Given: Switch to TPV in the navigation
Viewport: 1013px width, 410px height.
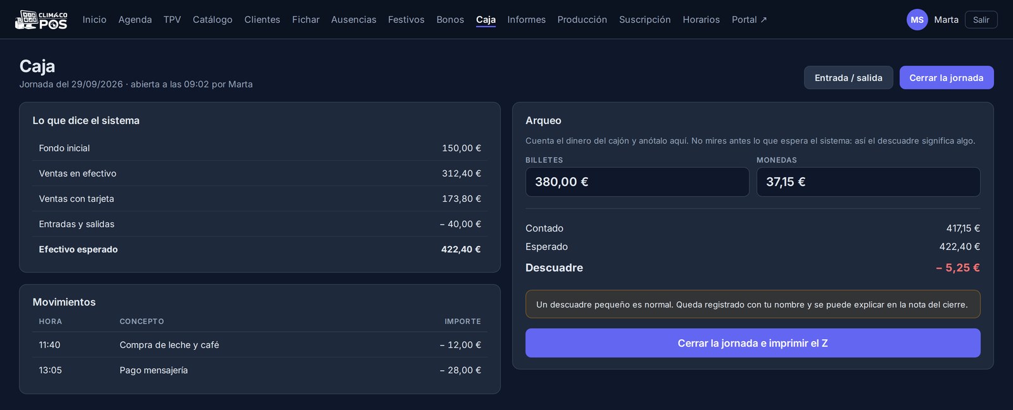Looking at the screenshot, I should click(172, 20).
